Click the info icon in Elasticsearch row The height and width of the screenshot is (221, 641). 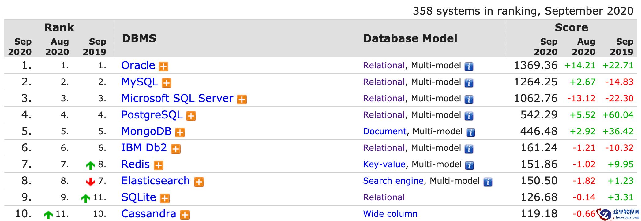click(x=488, y=182)
